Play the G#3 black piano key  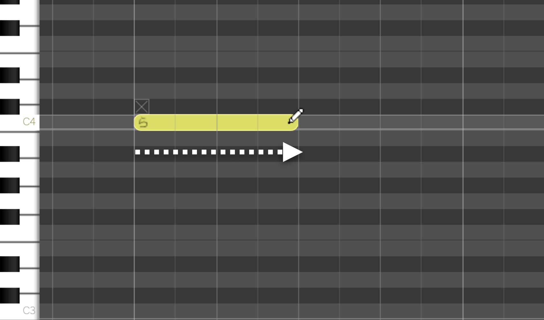coord(10,185)
